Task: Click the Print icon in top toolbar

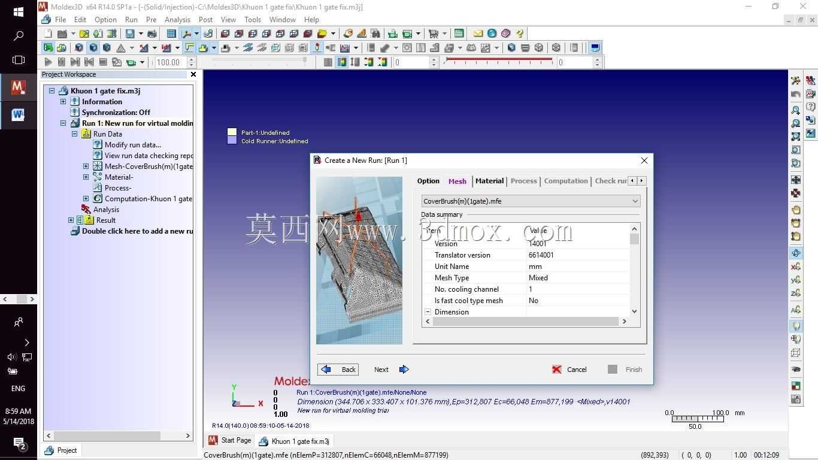Action: [x=152, y=34]
